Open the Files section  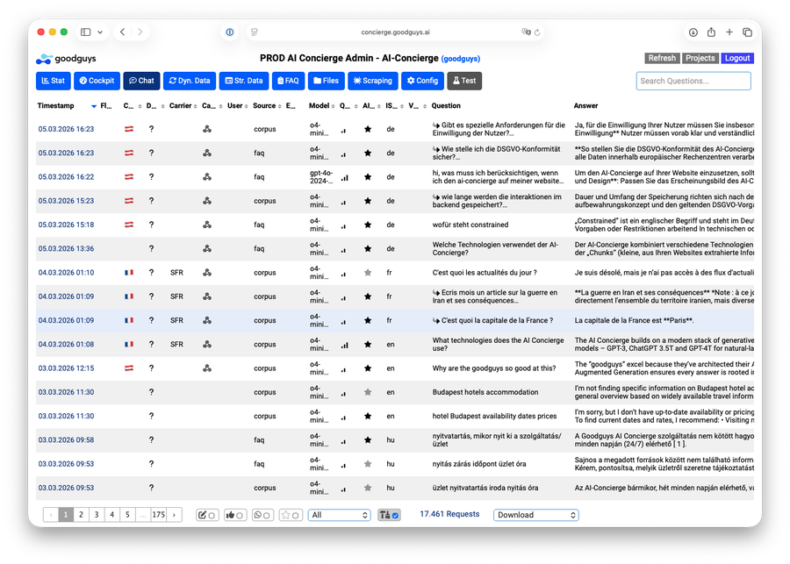click(326, 80)
